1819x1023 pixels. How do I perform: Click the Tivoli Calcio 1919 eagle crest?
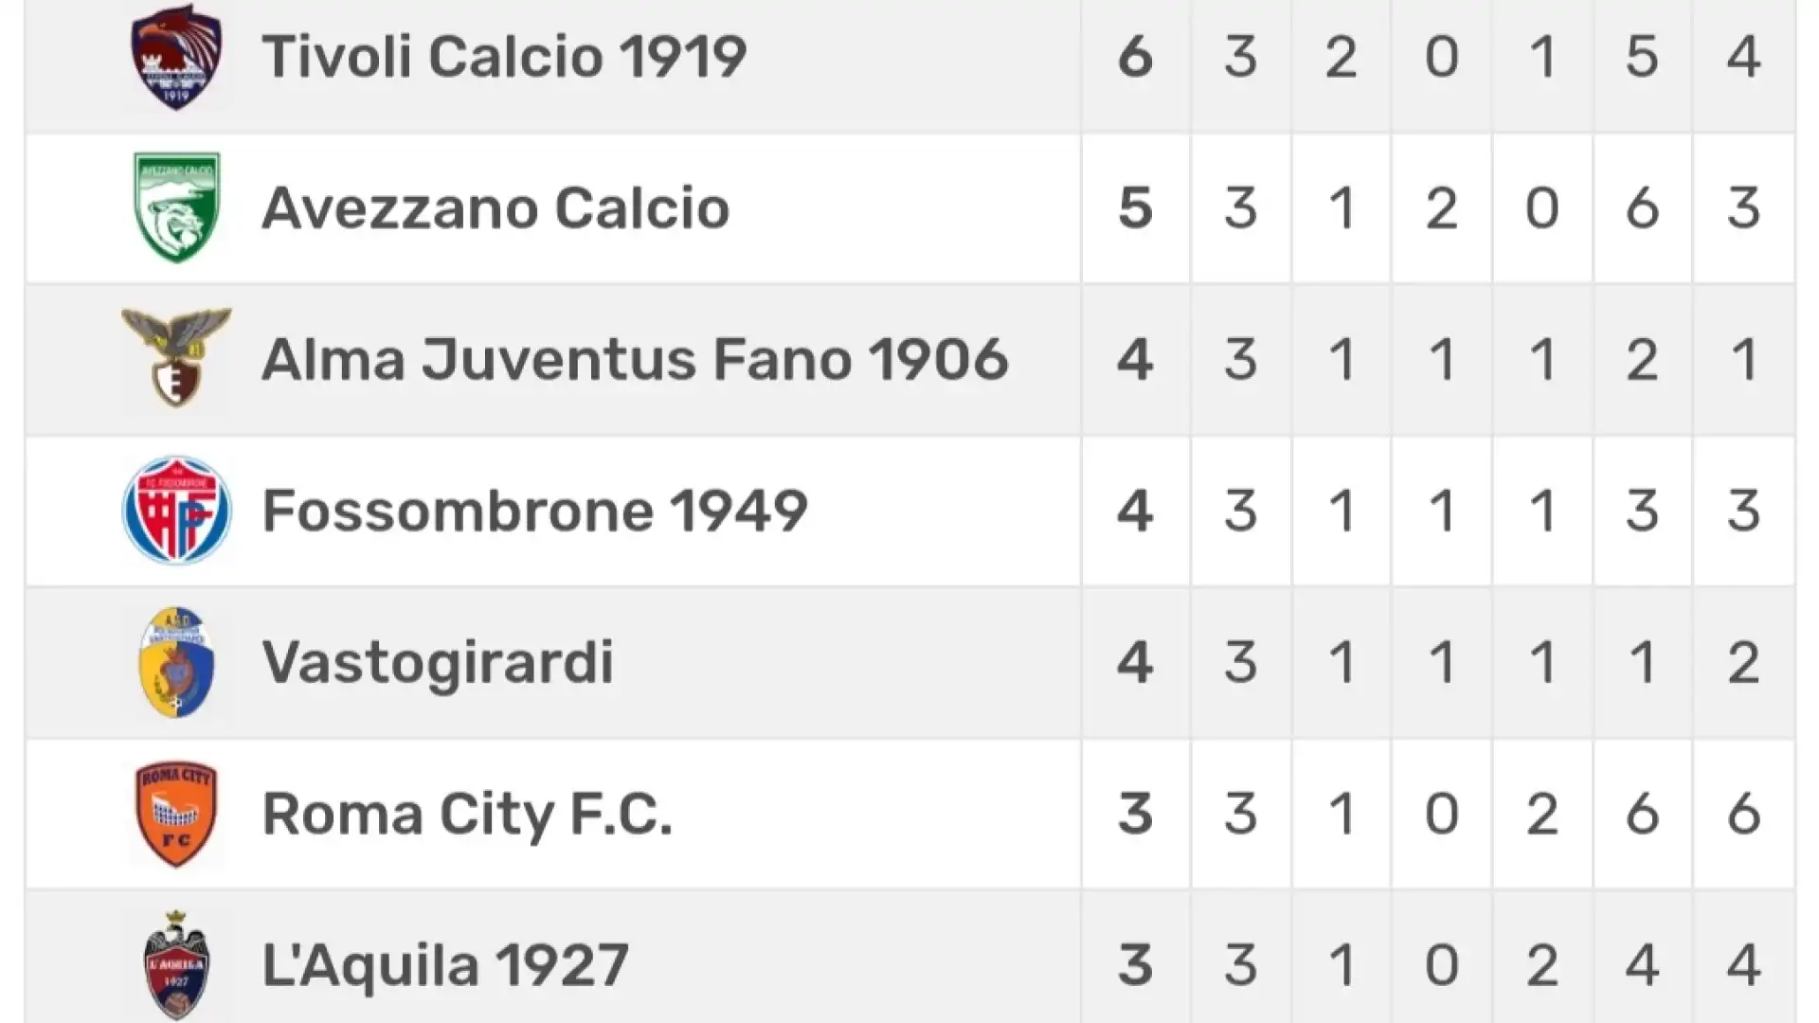[x=176, y=56]
